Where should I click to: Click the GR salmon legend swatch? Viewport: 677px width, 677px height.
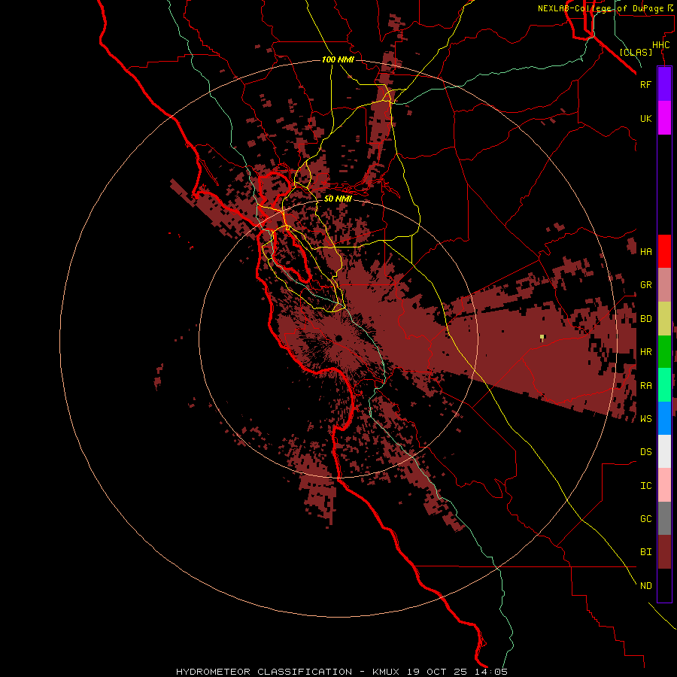tap(664, 285)
